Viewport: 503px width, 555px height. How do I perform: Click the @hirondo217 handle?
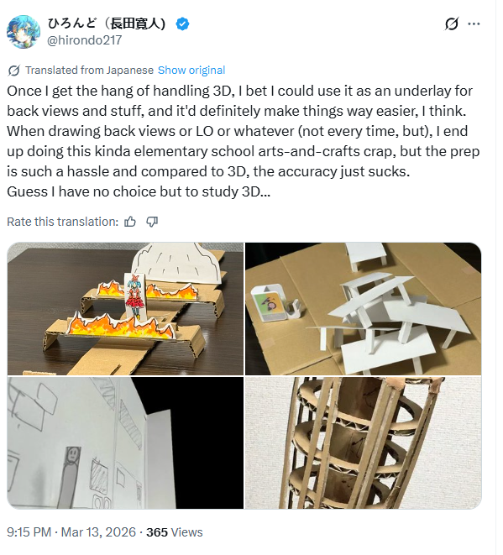click(x=84, y=40)
